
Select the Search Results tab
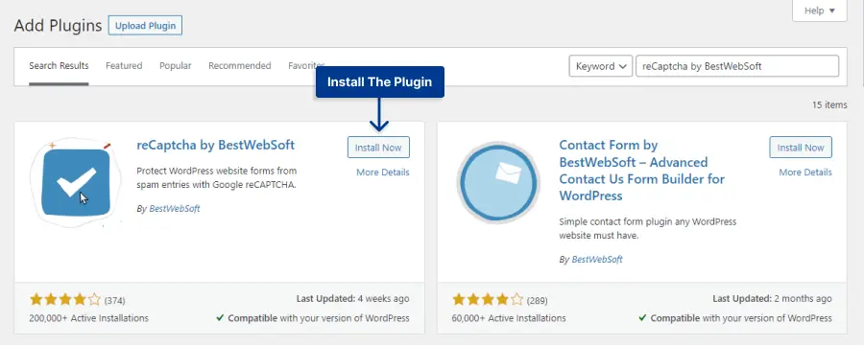point(59,65)
